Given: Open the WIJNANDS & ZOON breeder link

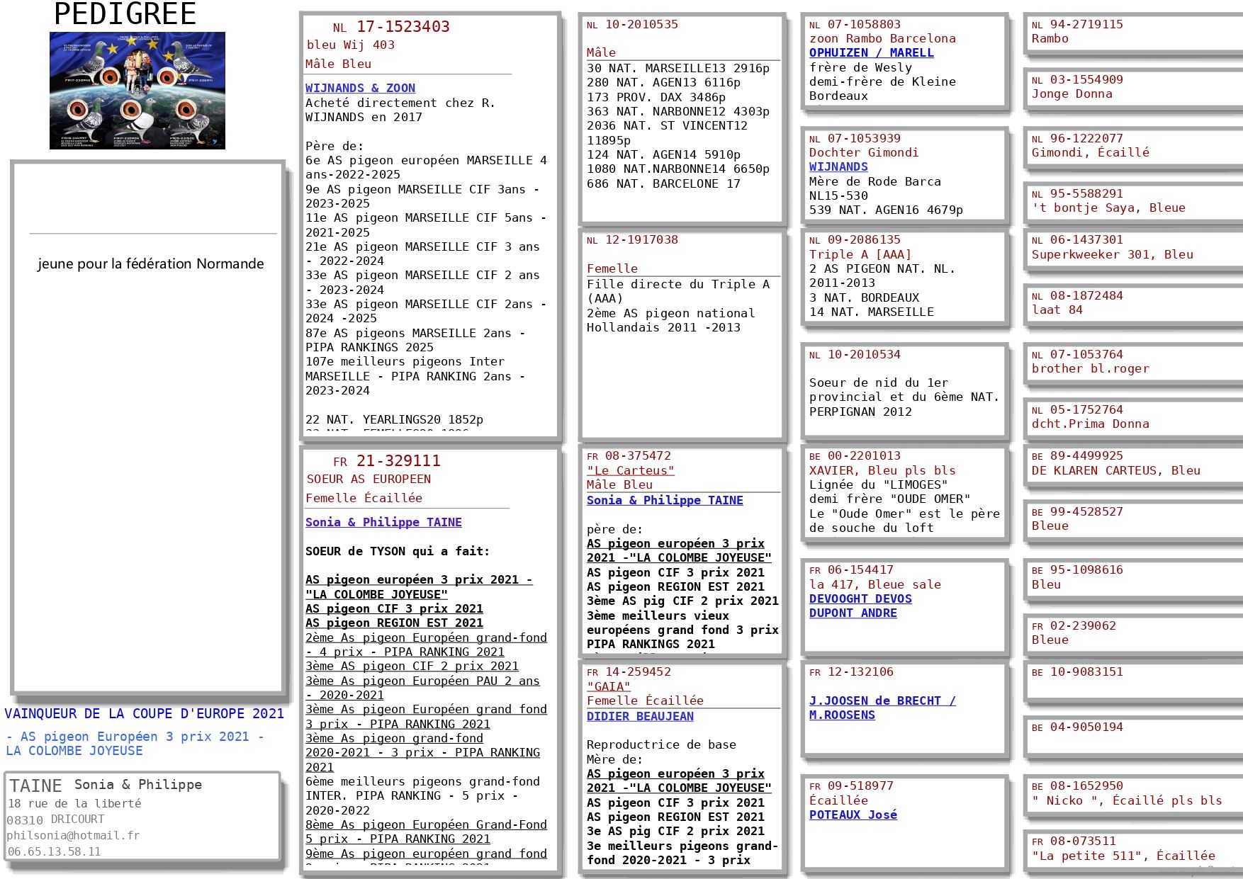Looking at the screenshot, I should (360, 88).
